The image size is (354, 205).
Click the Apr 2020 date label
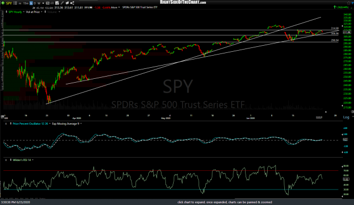[x=76, y=118]
